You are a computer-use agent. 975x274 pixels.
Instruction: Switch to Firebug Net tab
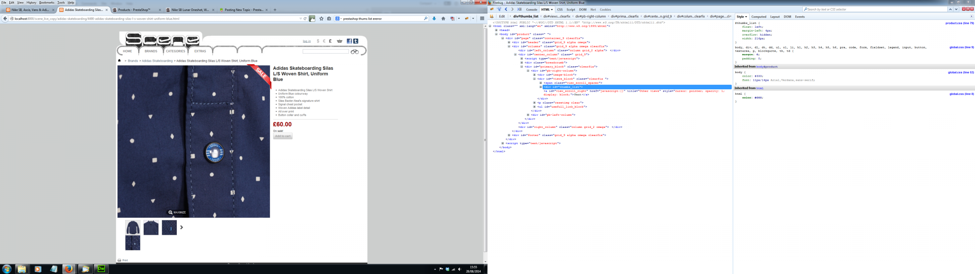(x=593, y=9)
